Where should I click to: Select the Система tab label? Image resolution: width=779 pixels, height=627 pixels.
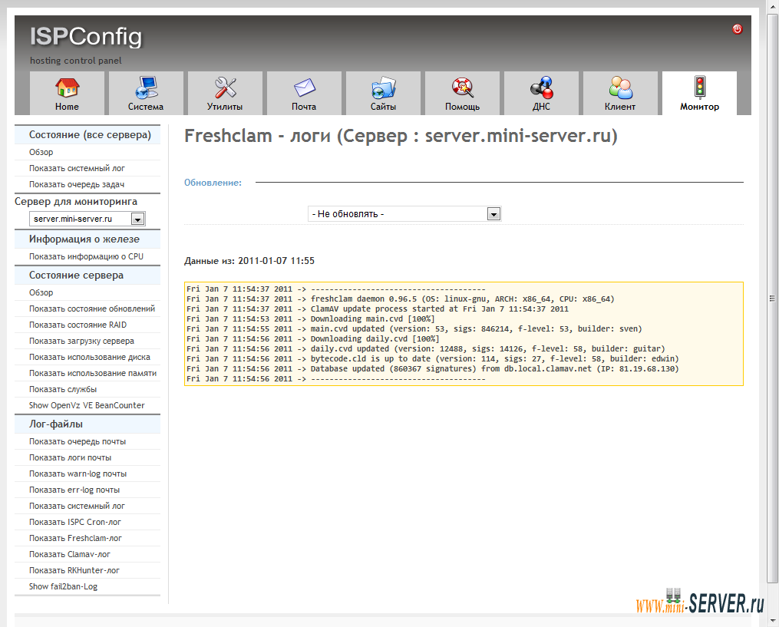(x=146, y=107)
